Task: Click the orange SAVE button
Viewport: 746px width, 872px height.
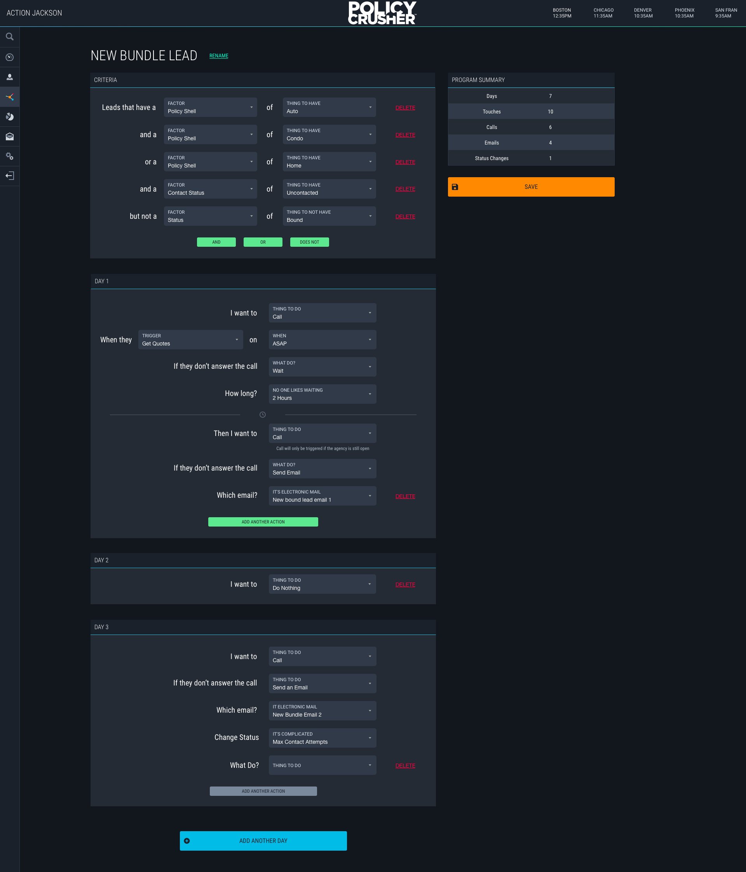Action: click(x=531, y=187)
